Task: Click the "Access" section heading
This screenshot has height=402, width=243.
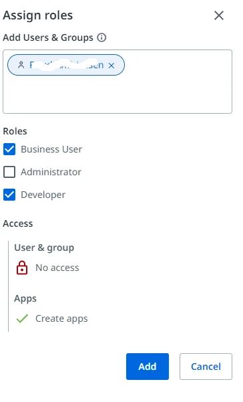Action: (x=18, y=223)
